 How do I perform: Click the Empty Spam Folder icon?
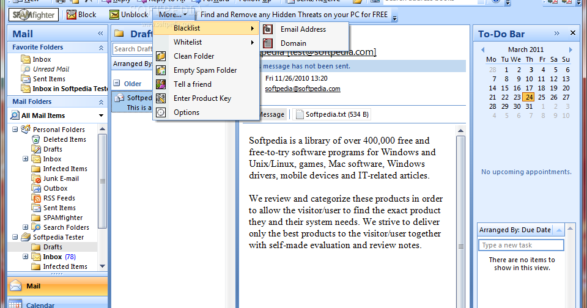click(x=161, y=70)
